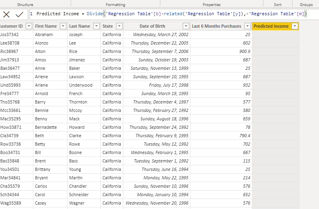The image size is (319, 209).
Task: Click the Properties ribbon group label
Action: coord(212,4)
